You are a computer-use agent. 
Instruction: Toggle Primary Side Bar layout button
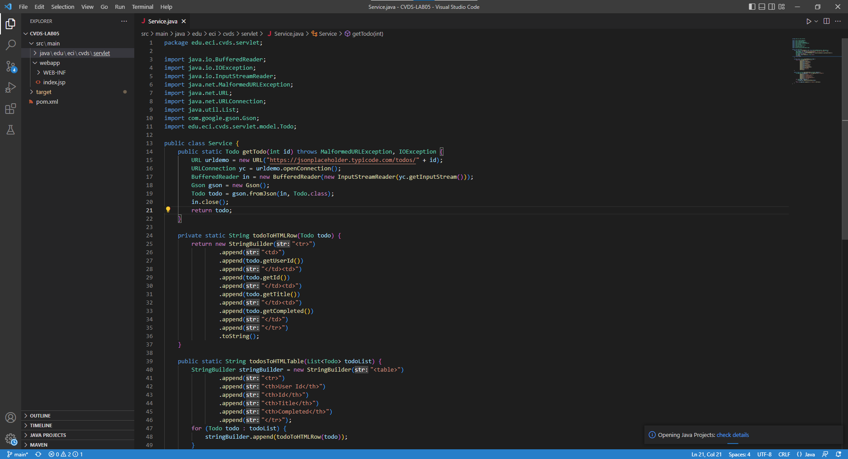(752, 7)
